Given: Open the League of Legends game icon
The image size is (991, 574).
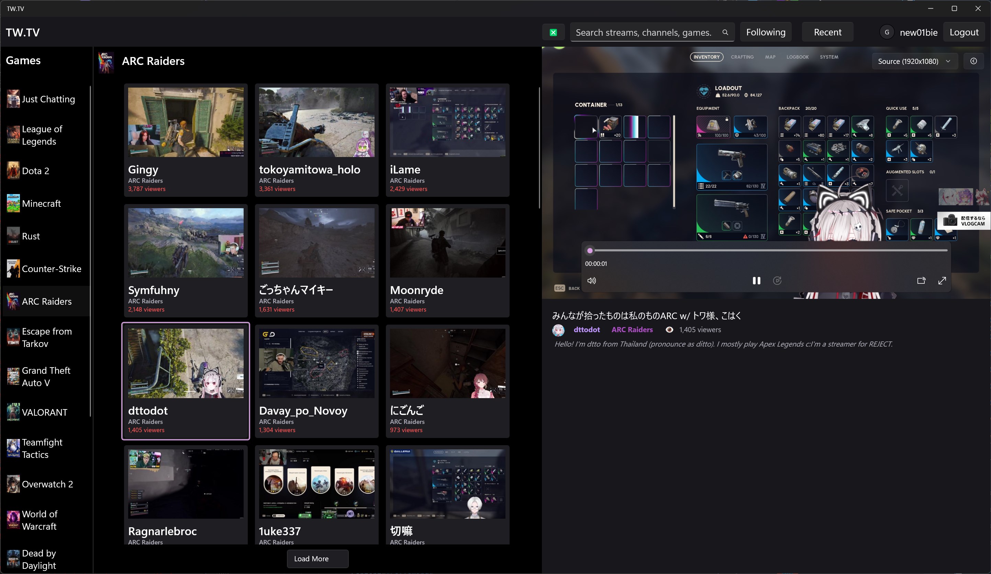Looking at the screenshot, I should tap(13, 135).
